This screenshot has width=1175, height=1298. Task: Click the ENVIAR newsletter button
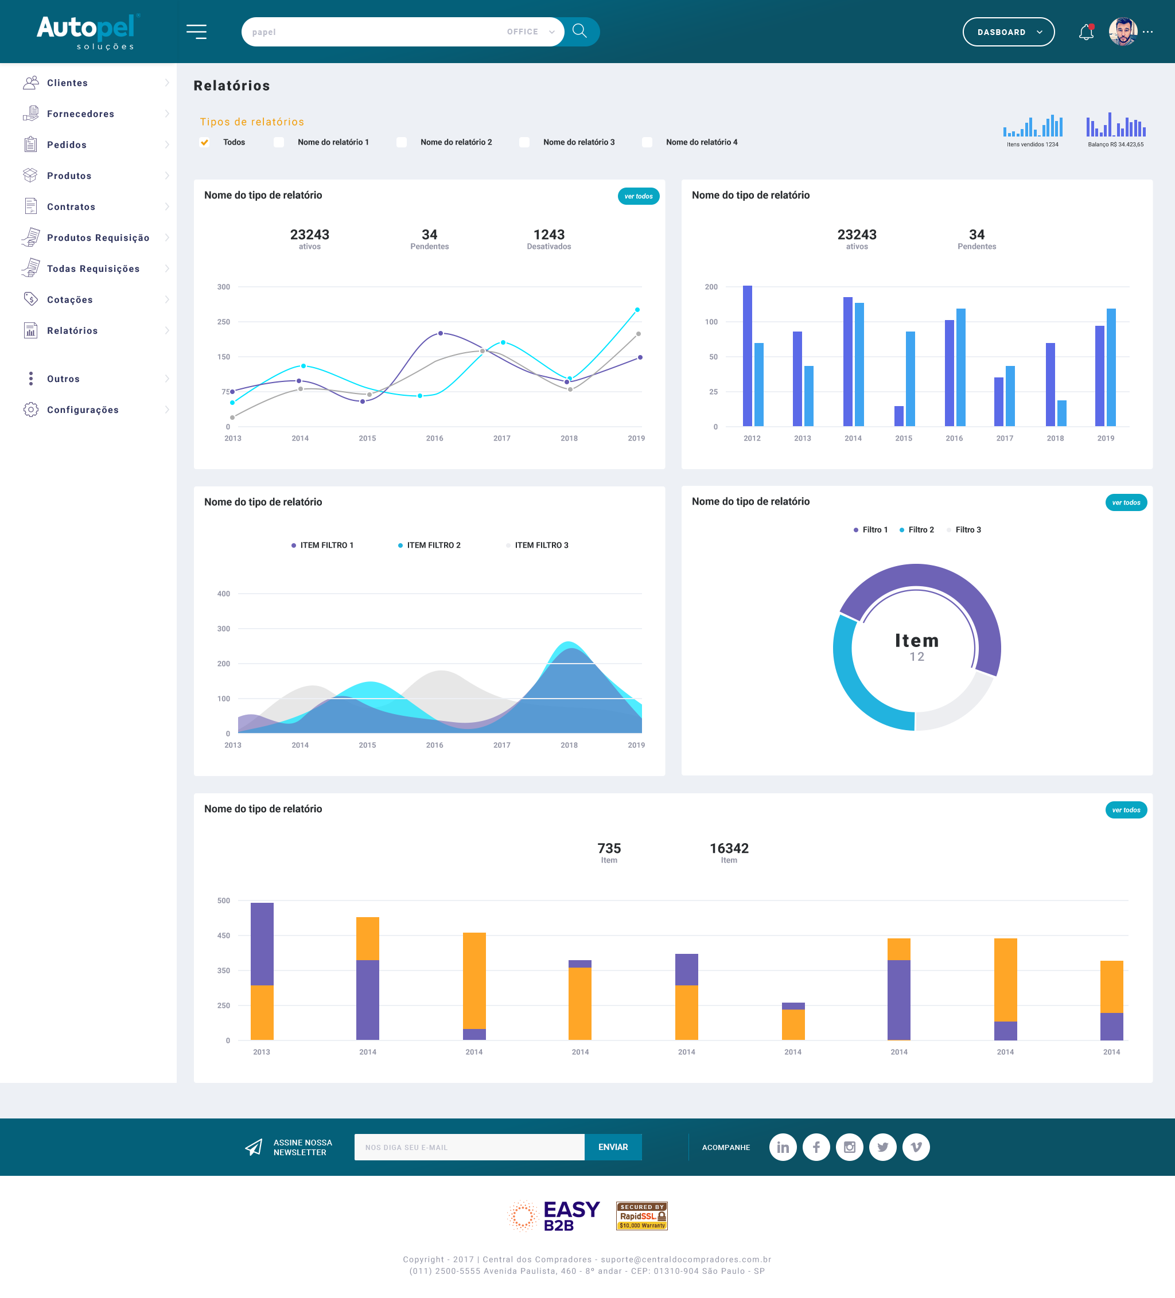pos(613,1147)
